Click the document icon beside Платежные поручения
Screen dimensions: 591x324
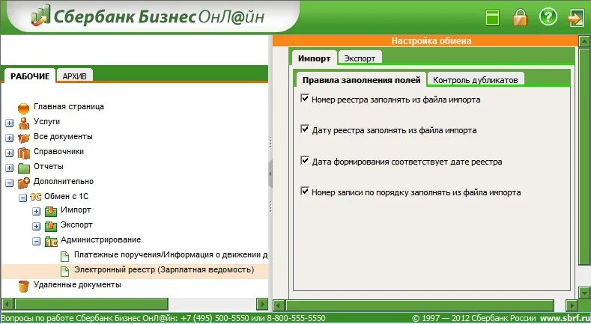(65, 256)
